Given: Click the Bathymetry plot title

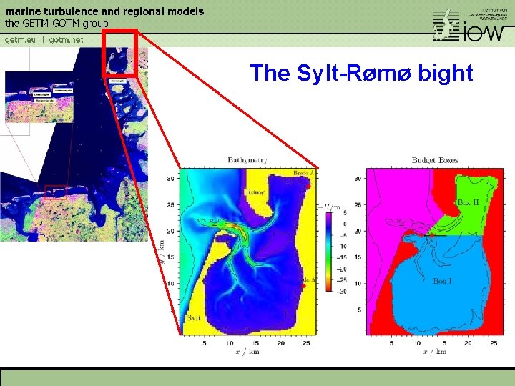Looking at the screenshot, I should click(x=247, y=160).
